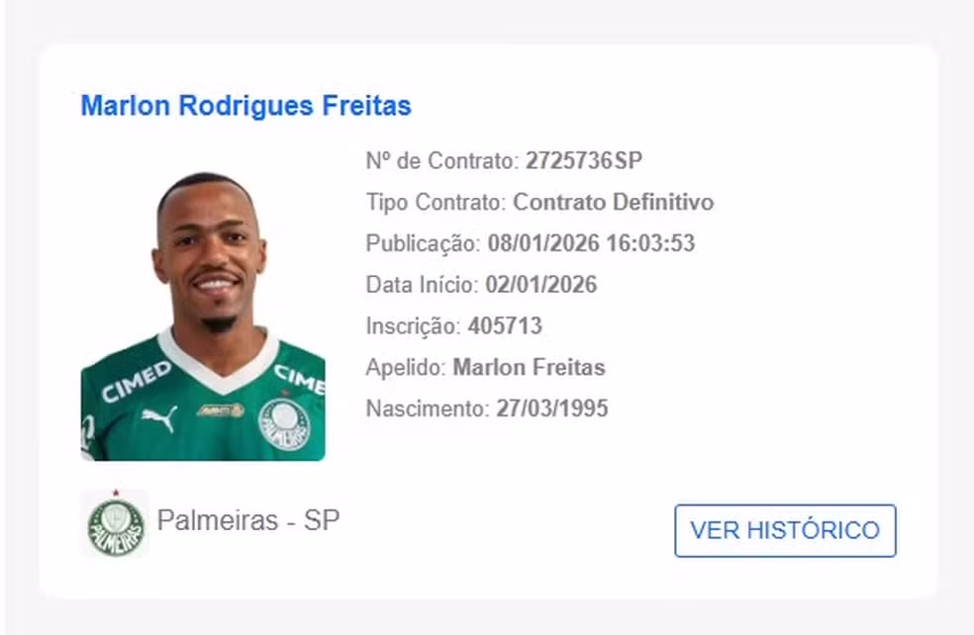
Task: Click the nickname Marlon Freitas
Action: (529, 367)
